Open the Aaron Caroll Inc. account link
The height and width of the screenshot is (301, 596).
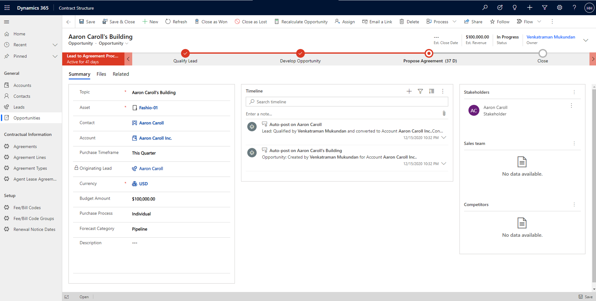point(156,138)
